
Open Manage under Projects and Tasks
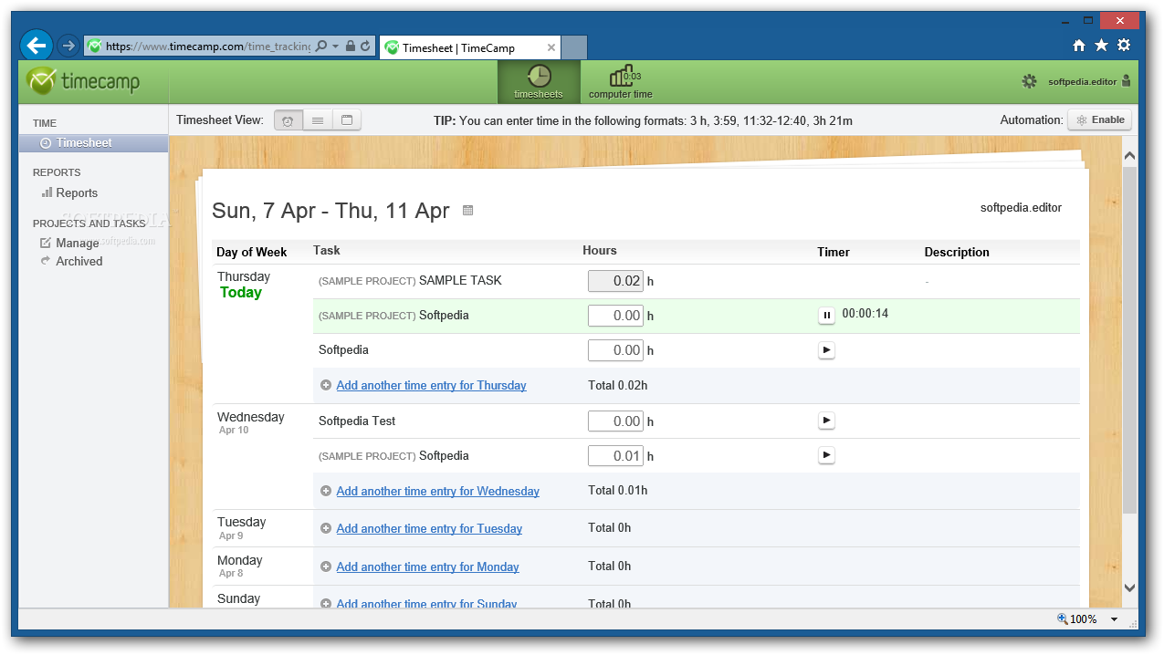[77, 243]
